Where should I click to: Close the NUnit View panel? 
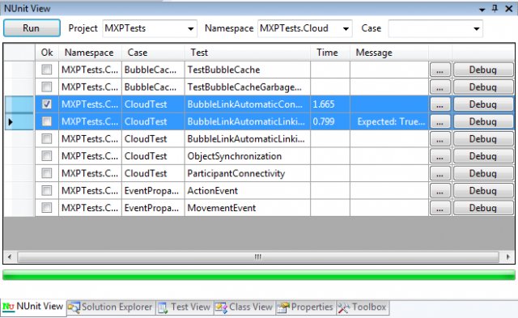pos(509,9)
